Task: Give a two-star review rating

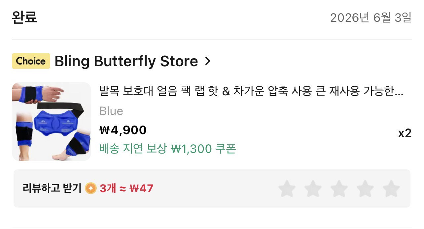Action: coord(313,188)
